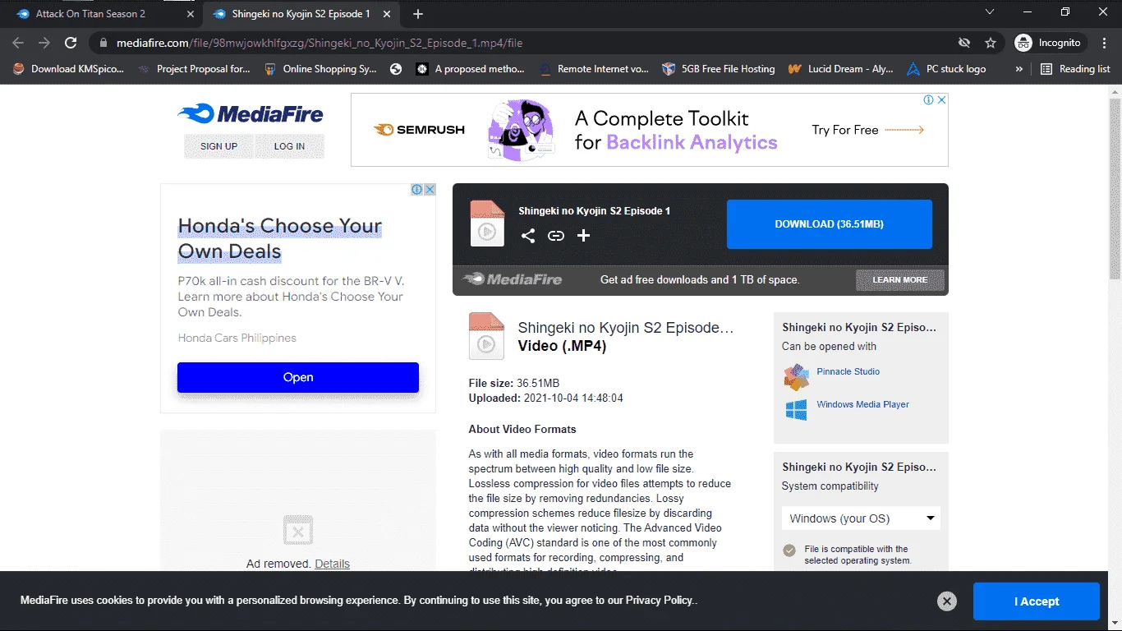1122x631 pixels.
Task: Show more bookmarks with the double chevron
Action: click(x=1019, y=69)
